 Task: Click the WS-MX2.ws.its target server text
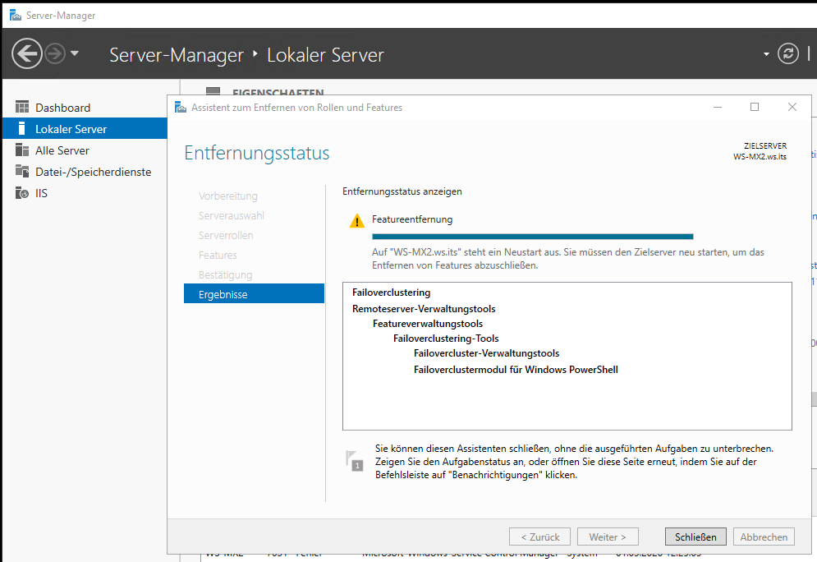(x=760, y=156)
